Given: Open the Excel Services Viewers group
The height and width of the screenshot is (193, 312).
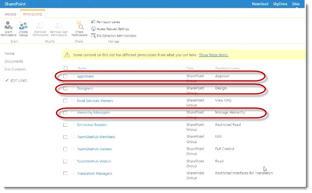Looking at the screenshot, I should 95,101.
